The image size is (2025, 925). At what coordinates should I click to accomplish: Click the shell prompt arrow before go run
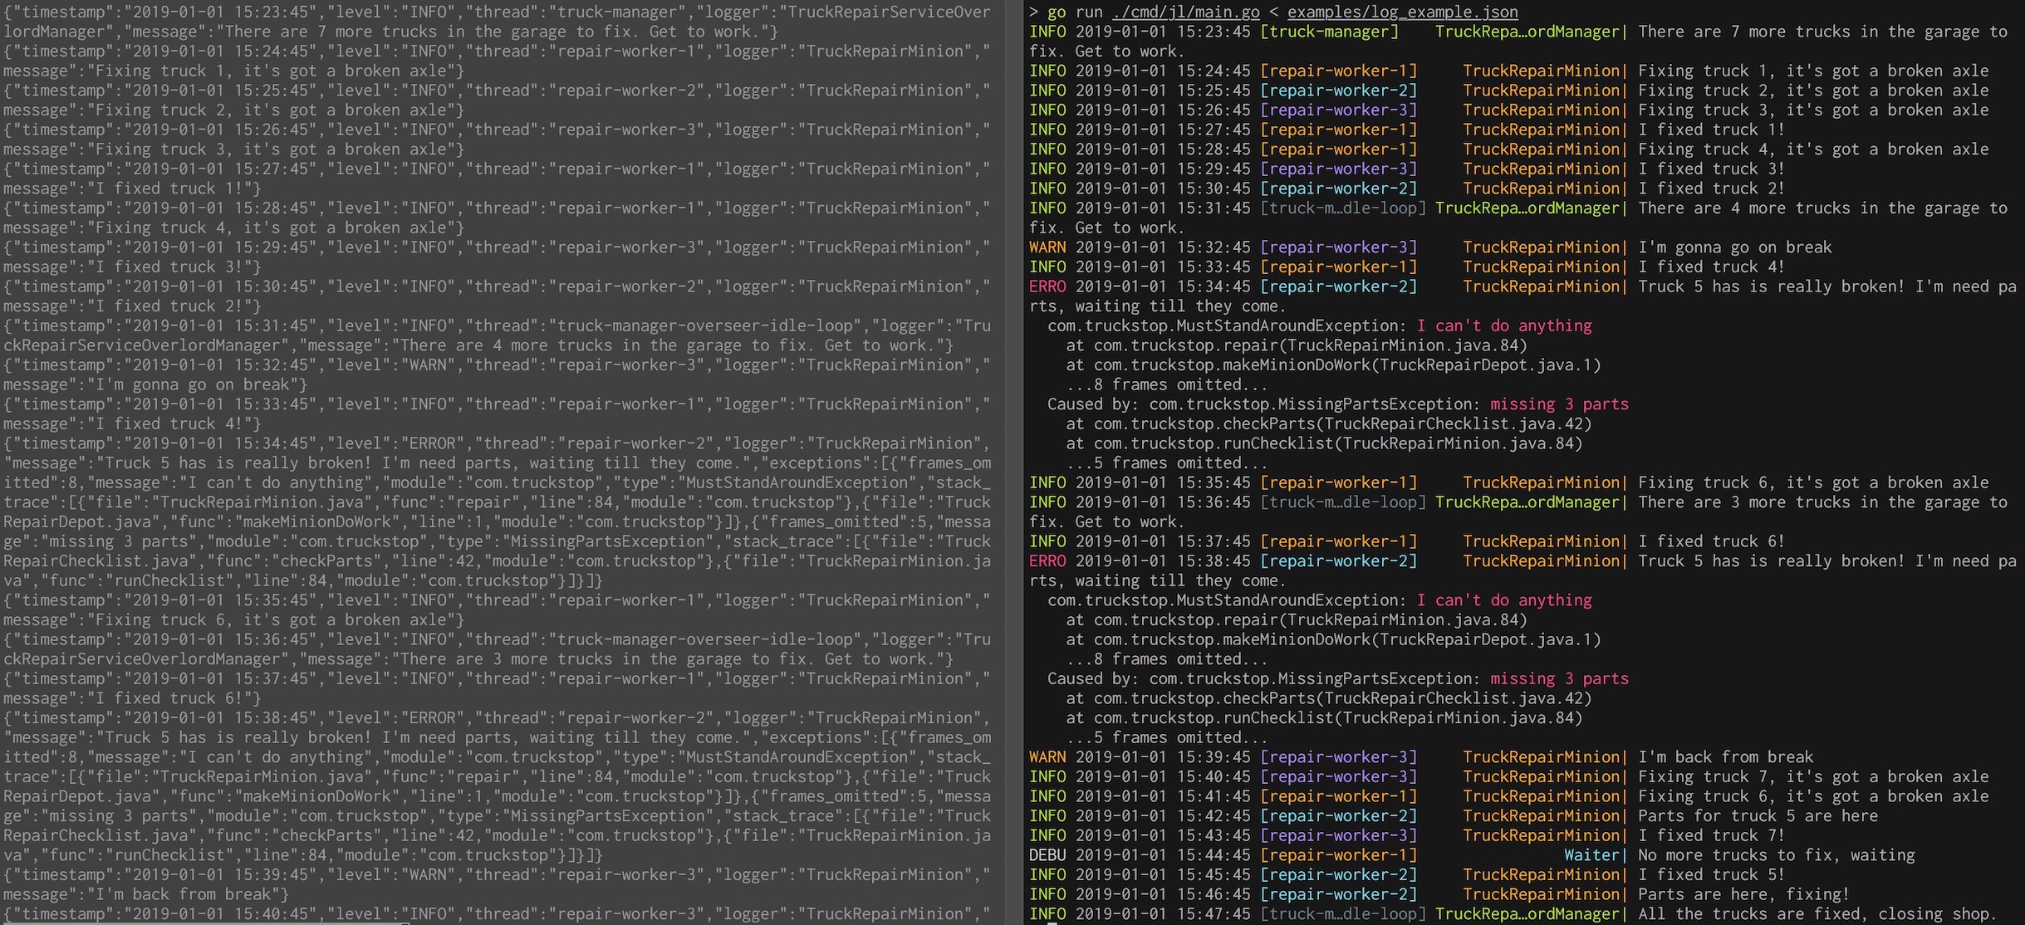click(x=1033, y=12)
